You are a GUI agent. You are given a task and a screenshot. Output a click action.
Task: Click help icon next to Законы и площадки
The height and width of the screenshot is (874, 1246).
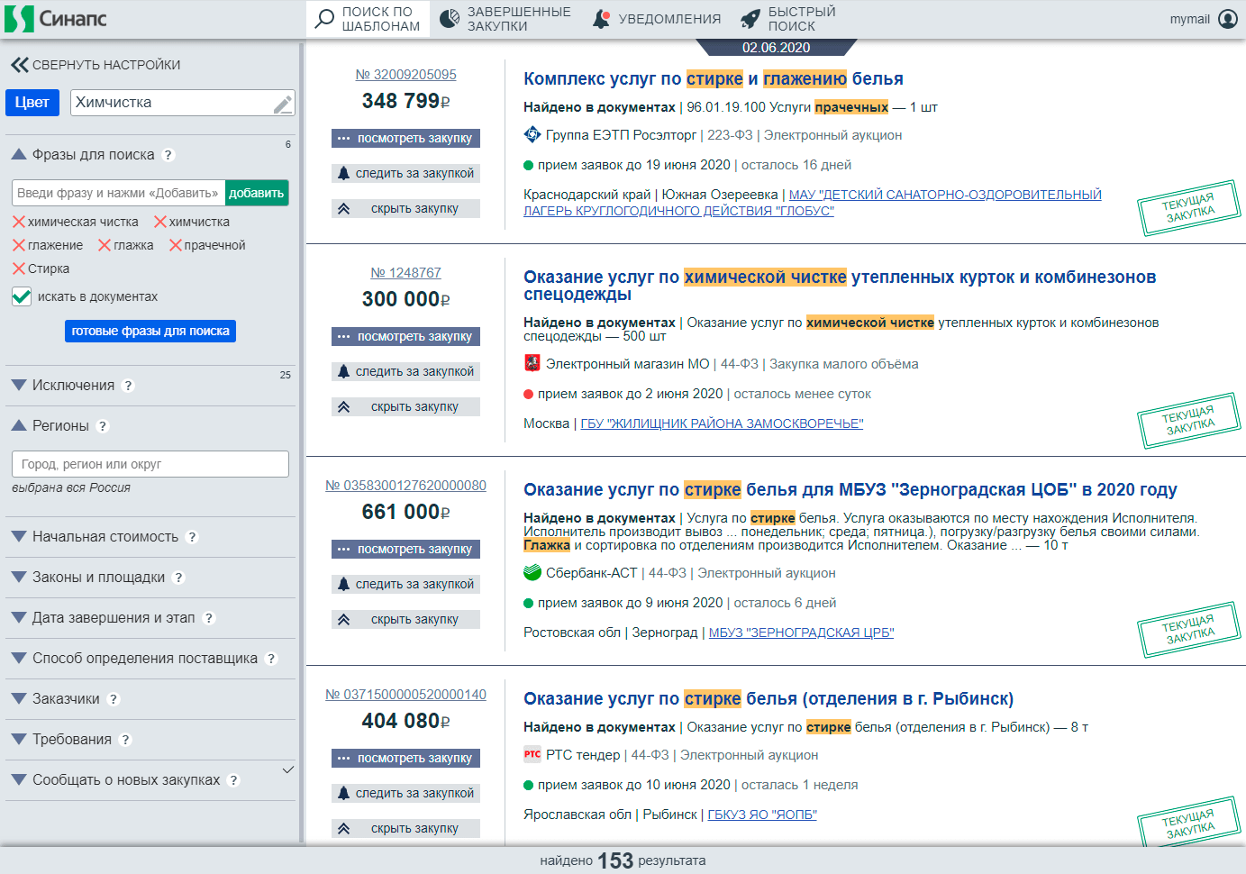click(178, 578)
